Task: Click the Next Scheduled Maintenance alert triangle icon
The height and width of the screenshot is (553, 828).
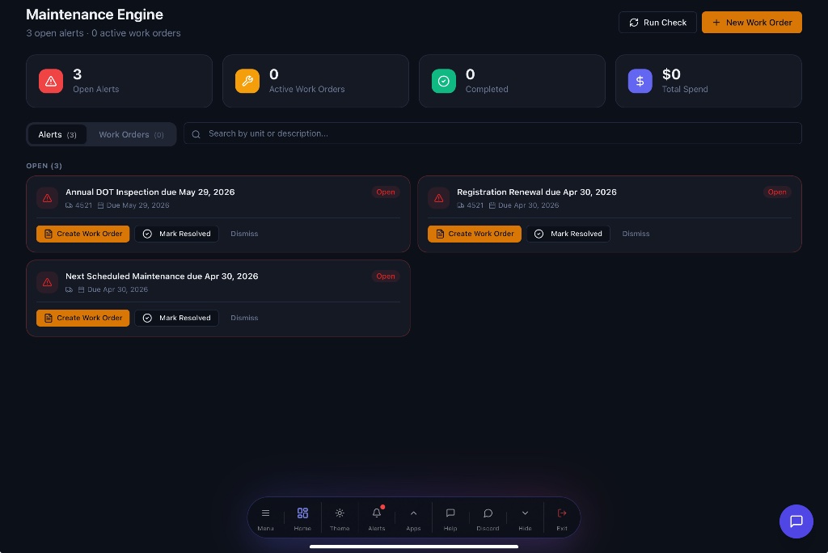Action: pos(47,282)
